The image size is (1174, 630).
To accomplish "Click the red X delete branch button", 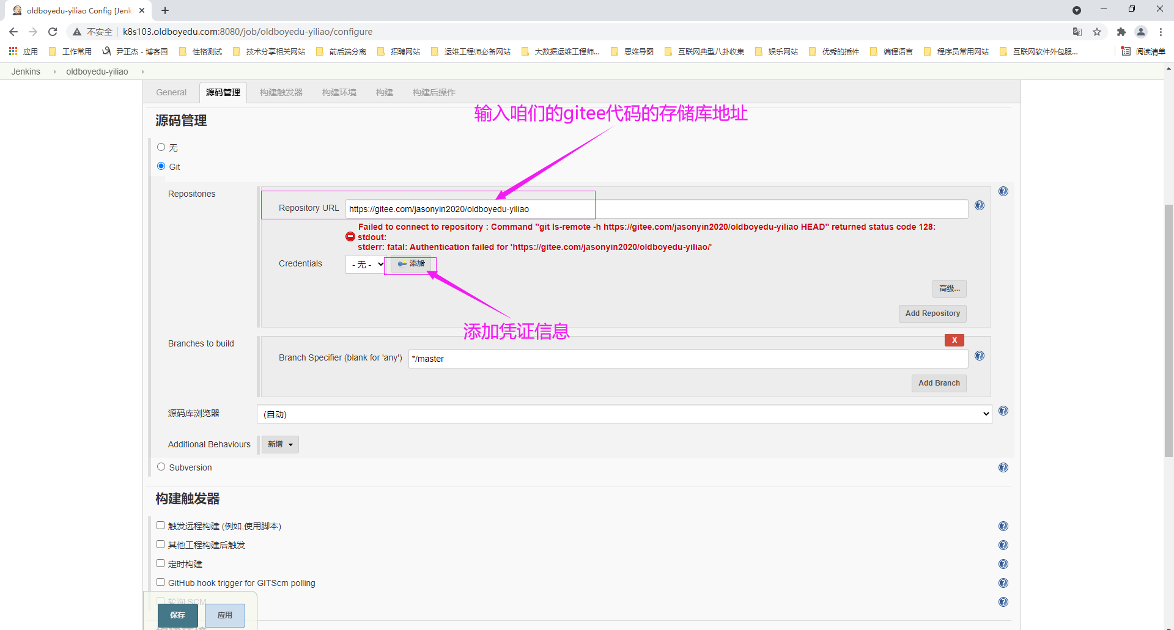I will 954,340.
